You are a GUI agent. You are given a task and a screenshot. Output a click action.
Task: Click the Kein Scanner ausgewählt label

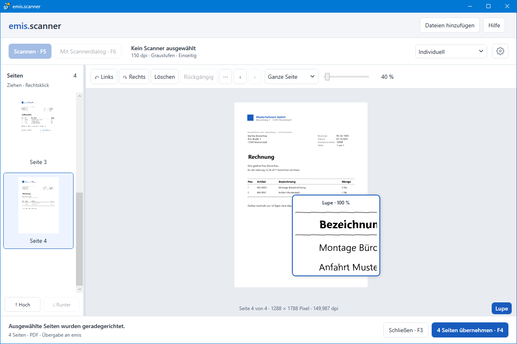click(163, 48)
